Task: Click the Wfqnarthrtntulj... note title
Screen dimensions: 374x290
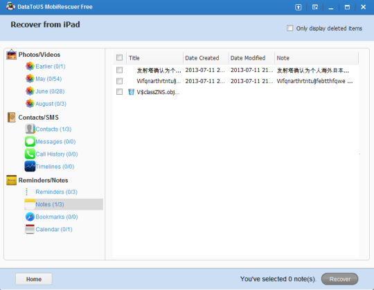Action: point(159,81)
